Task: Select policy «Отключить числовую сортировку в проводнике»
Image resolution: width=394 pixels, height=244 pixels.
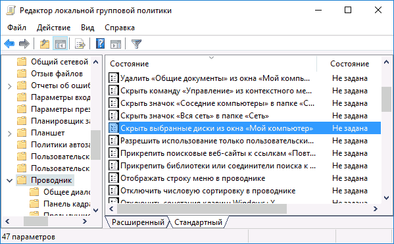Action: [x=208, y=191]
